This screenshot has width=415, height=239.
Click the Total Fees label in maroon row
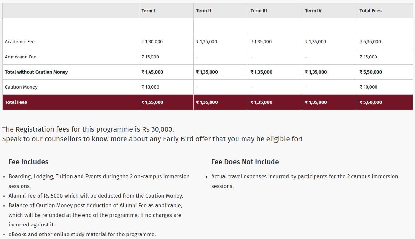pos(16,102)
